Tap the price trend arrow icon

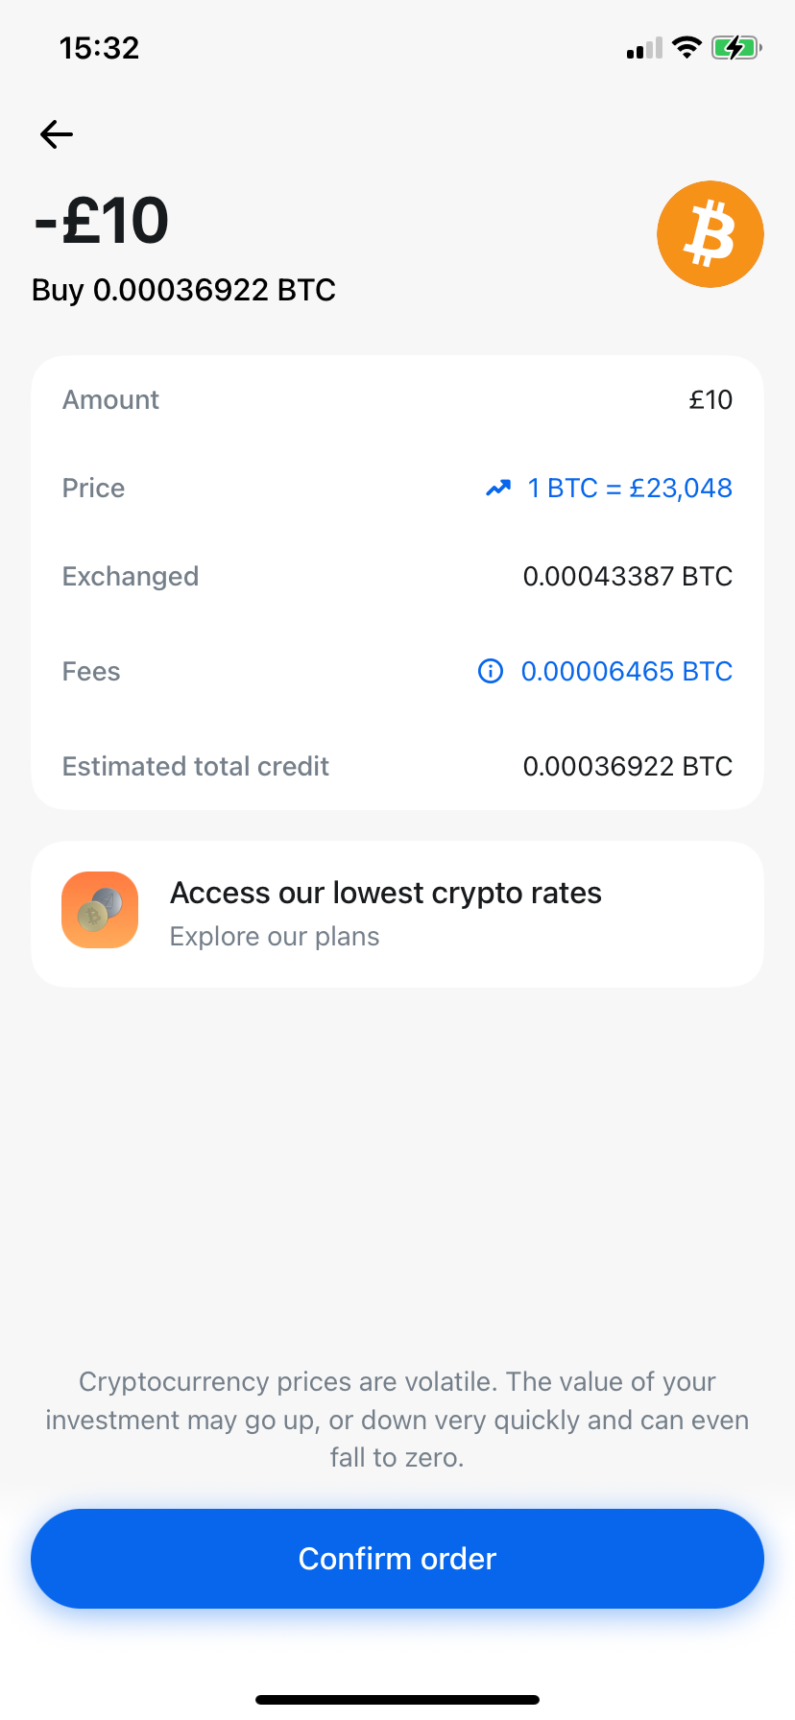498,489
